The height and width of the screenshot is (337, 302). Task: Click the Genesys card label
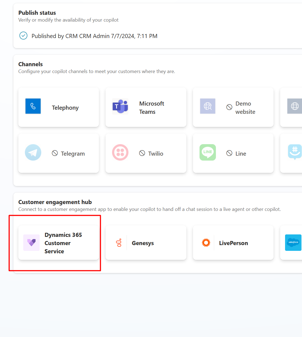pyautogui.click(x=143, y=243)
